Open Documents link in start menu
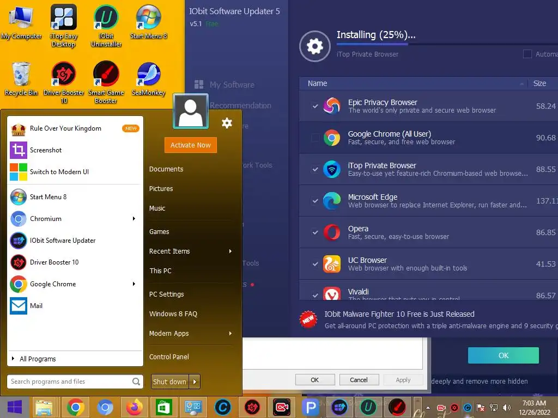This screenshot has height=418, width=558. pos(166,169)
